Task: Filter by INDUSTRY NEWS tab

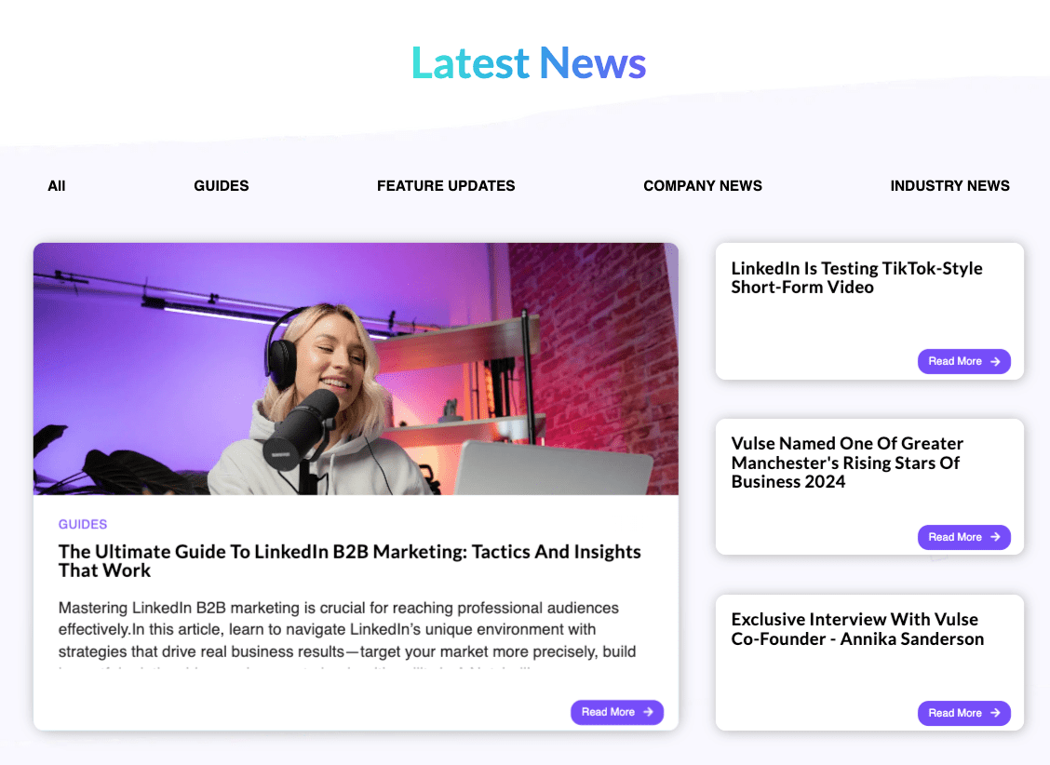Action: click(949, 186)
